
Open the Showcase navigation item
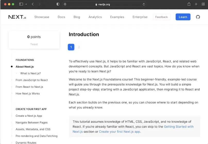pos(42,17)
